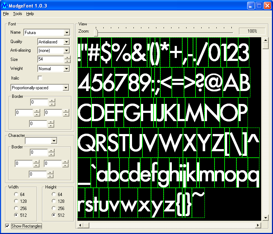The image size is (273, 234).
Task: Click the up arrow of vertical scrollbar
Action: [265, 40]
